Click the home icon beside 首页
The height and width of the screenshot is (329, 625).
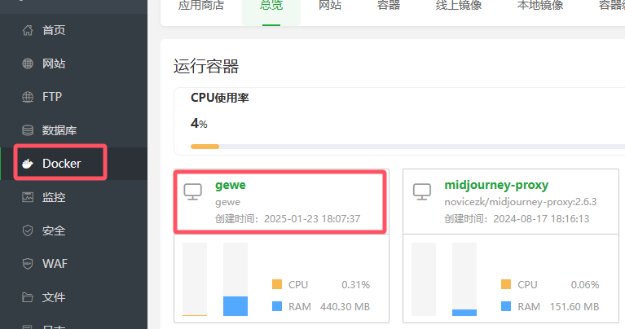coord(28,30)
